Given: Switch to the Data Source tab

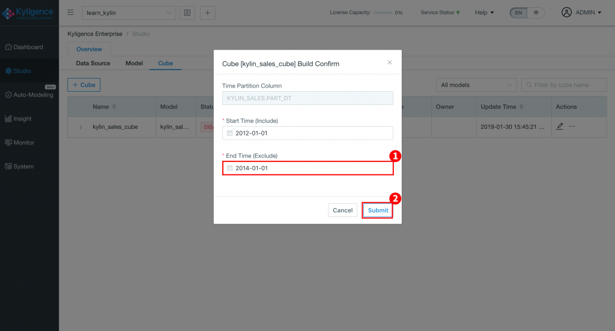Looking at the screenshot, I should pos(93,63).
